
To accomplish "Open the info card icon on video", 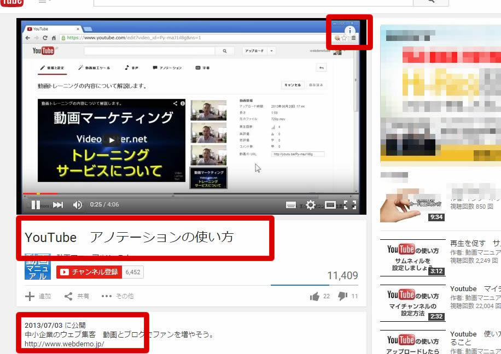I will (350, 31).
